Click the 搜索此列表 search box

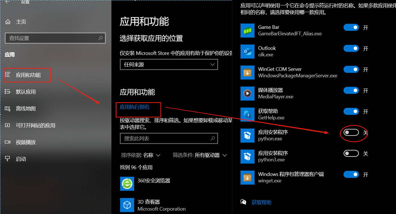click(x=168, y=138)
